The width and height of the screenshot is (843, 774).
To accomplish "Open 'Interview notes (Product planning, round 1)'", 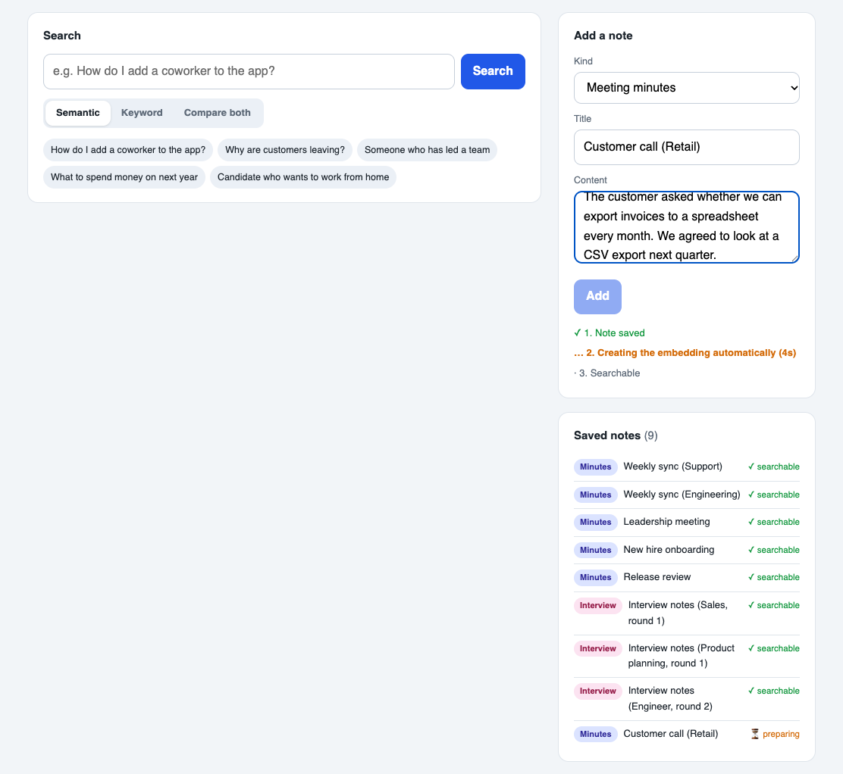I will point(687,656).
